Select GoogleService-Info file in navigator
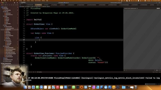Image resolution: width=161 pixels, height=90 pixels. coord(9,59)
